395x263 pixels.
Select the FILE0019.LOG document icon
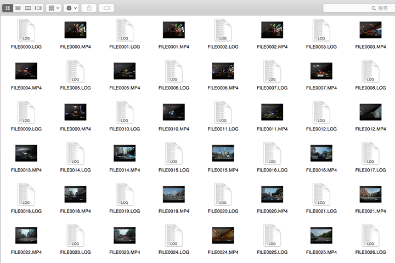tap(125, 195)
